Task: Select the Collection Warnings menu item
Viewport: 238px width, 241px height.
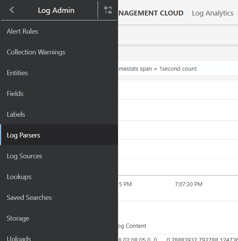Action: click(36, 52)
